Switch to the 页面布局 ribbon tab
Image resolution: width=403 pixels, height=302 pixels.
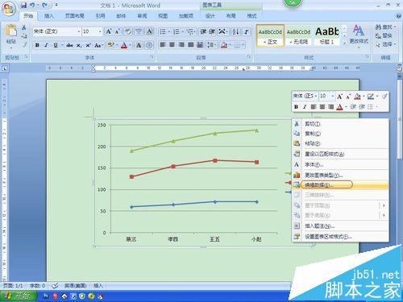click(75, 16)
